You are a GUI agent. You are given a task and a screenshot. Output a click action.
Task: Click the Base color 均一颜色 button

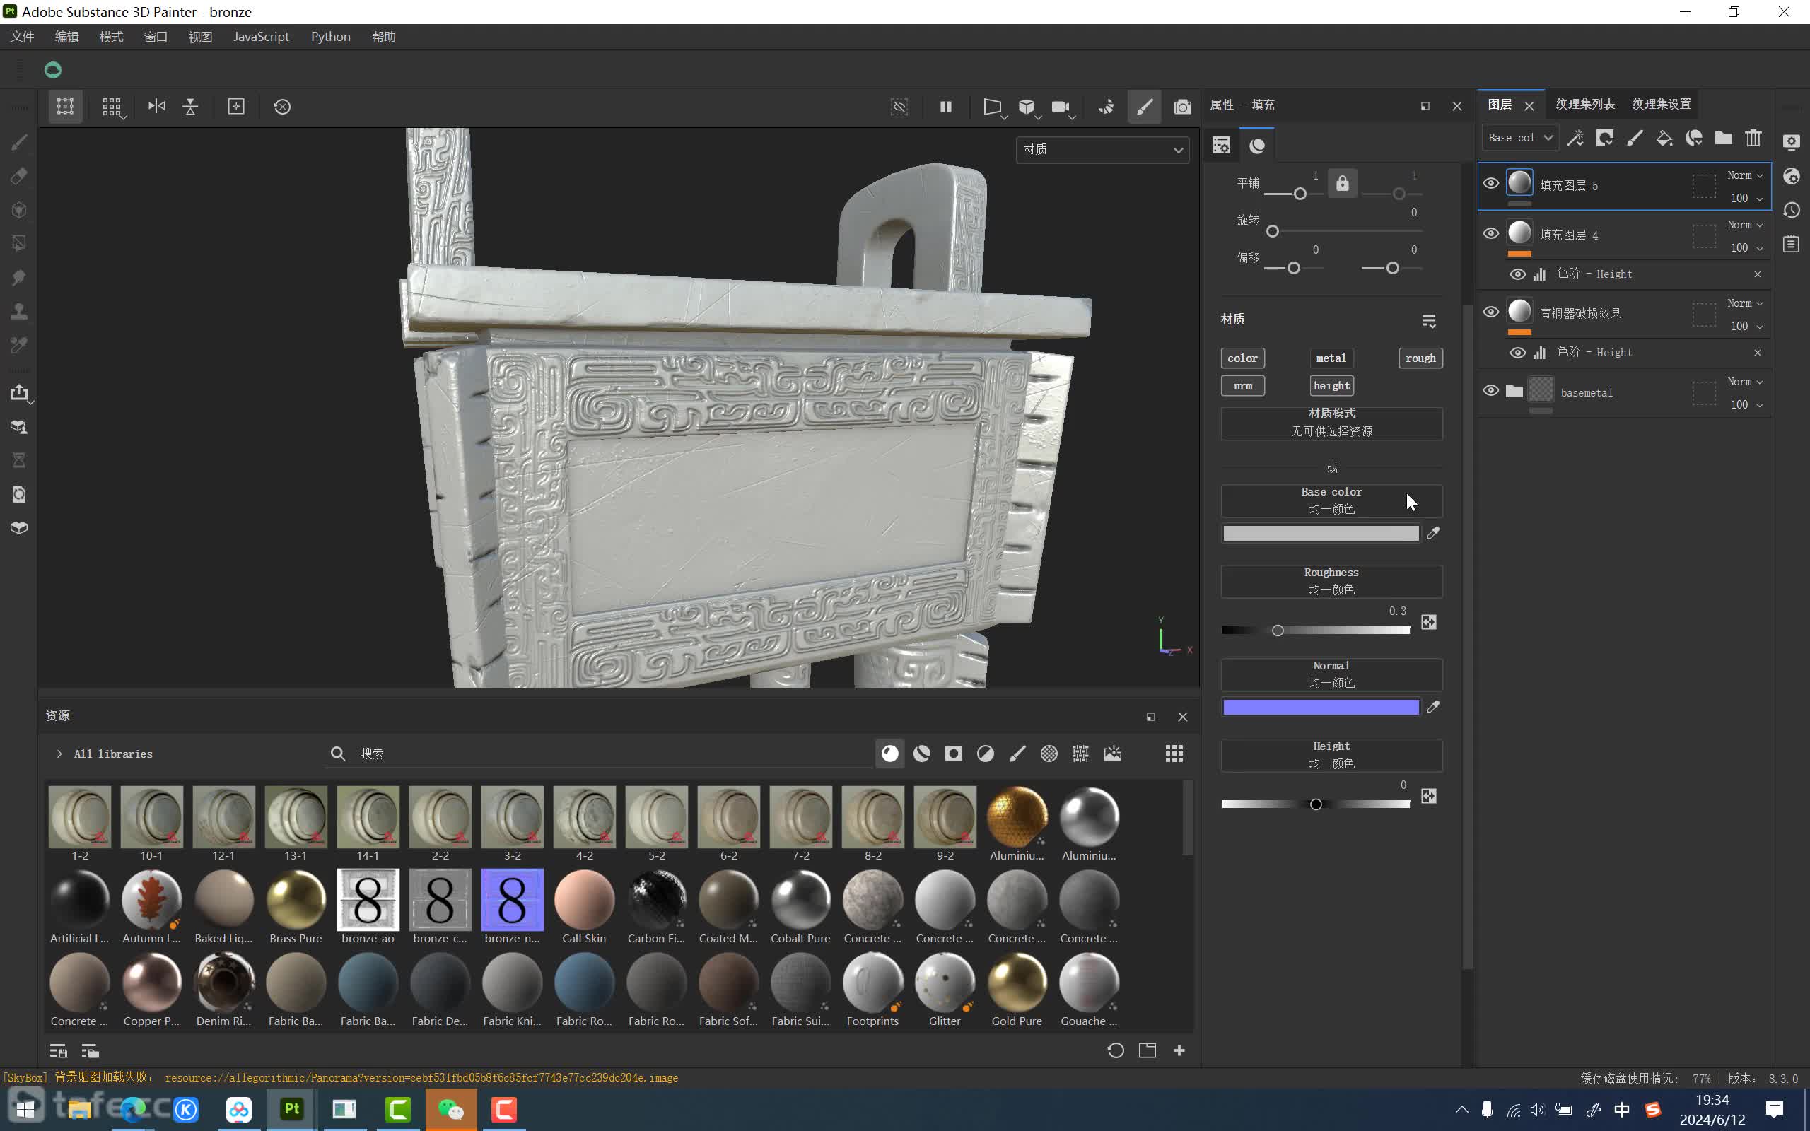click(x=1331, y=500)
